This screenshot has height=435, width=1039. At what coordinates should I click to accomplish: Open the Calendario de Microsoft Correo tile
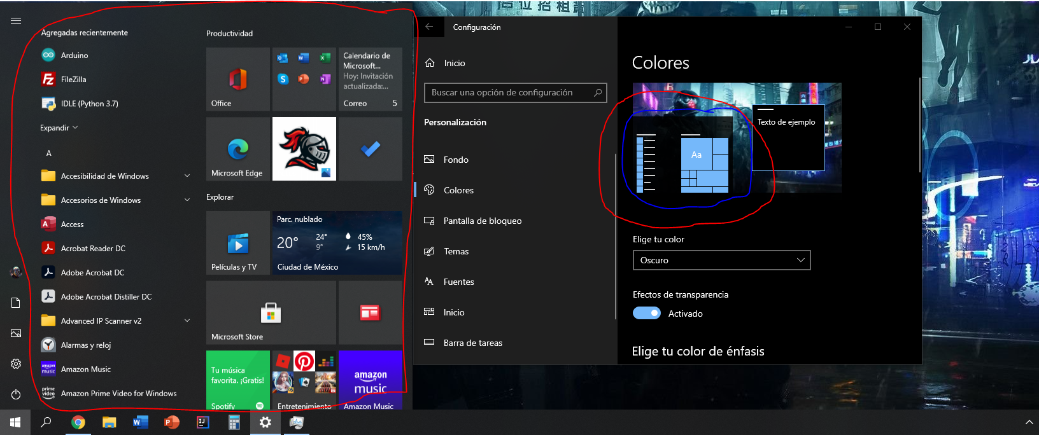point(371,79)
